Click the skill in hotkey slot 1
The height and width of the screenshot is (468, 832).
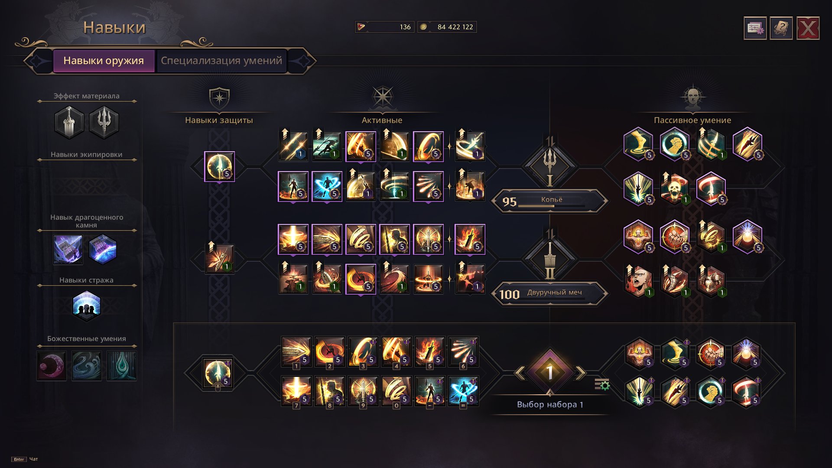296,352
